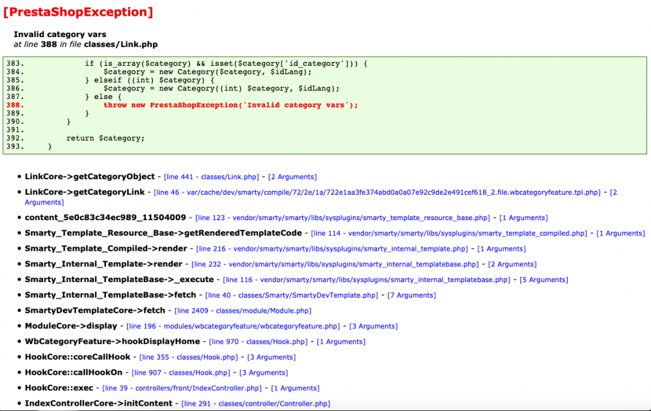This screenshot has width=651, height=411.
Task: Click code line 386 new Category int cast
Action: (221, 89)
